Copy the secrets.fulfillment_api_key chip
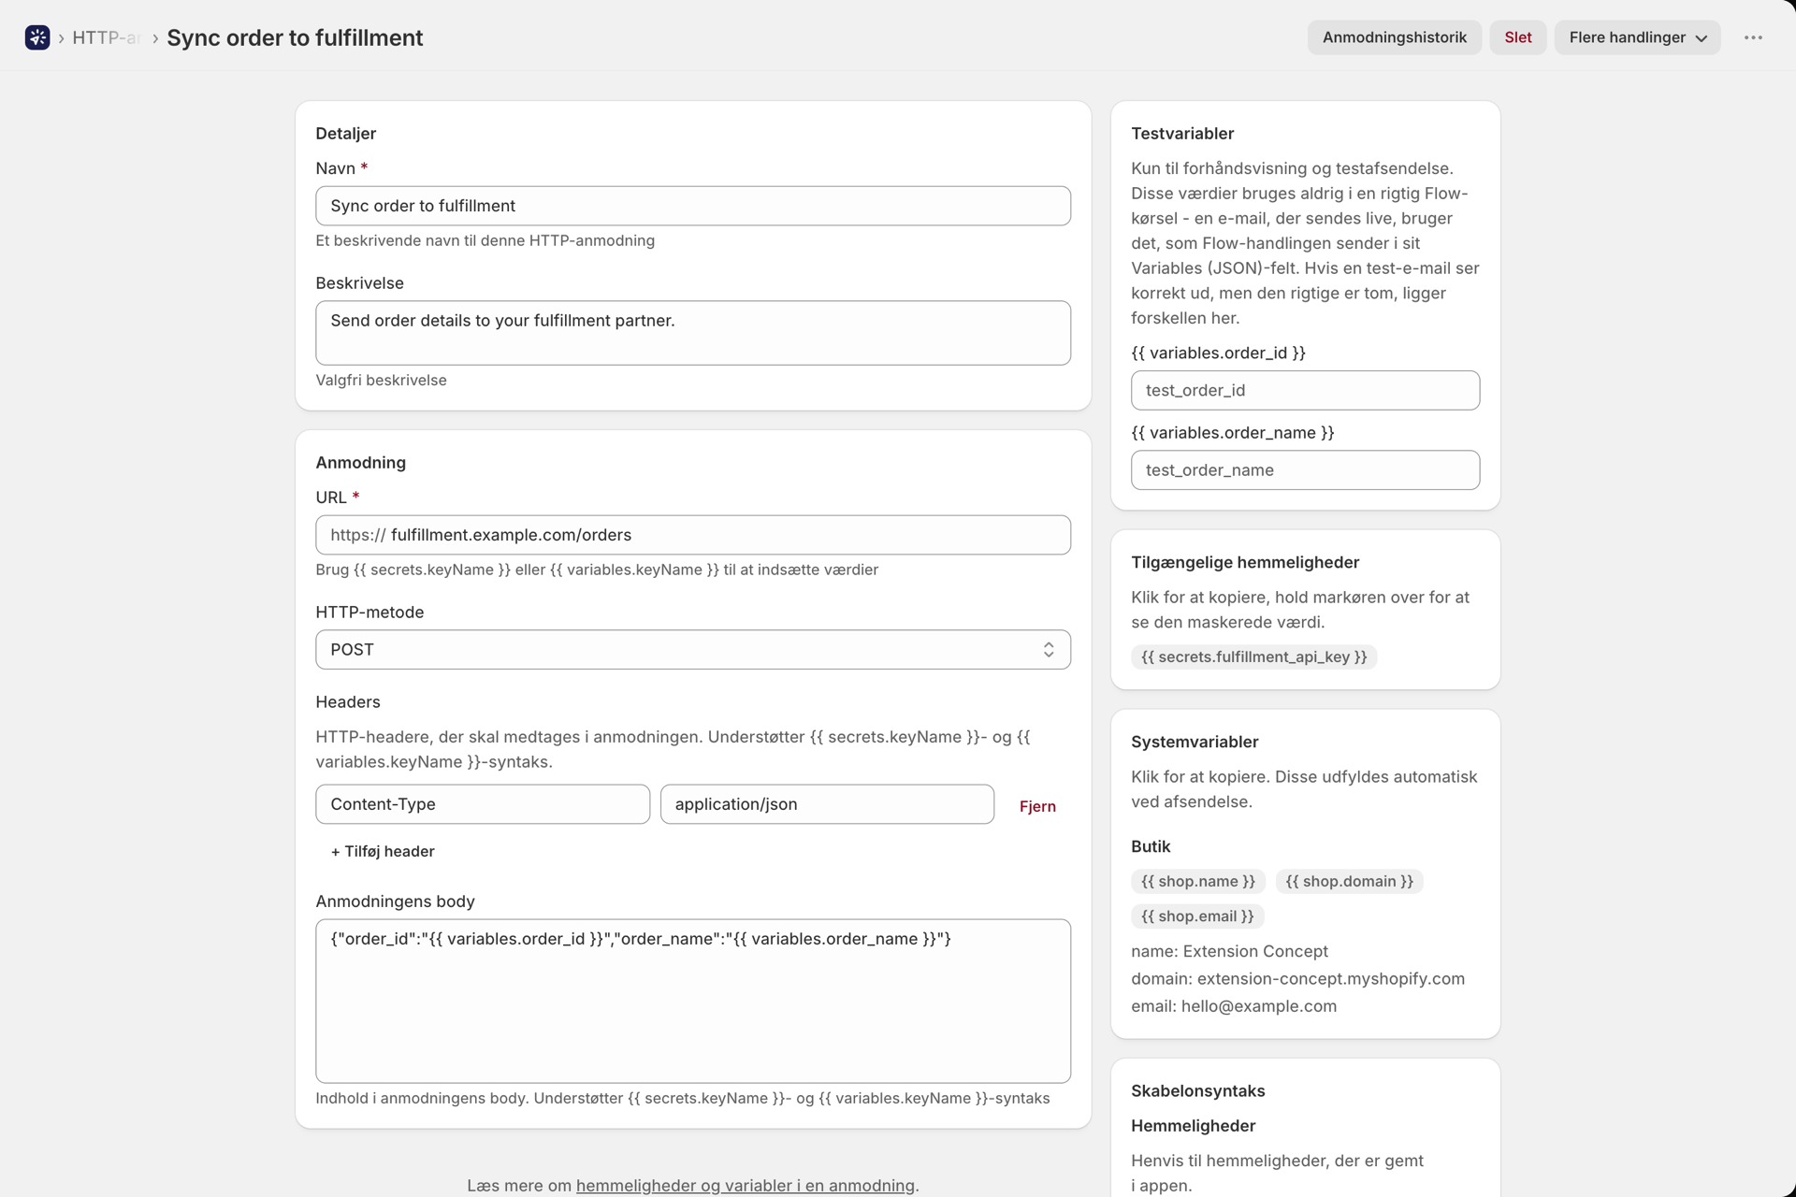The width and height of the screenshot is (1796, 1197). point(1253,657)
